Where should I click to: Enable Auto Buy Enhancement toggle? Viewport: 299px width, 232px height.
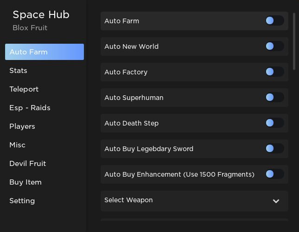click(x=275, y=174)
